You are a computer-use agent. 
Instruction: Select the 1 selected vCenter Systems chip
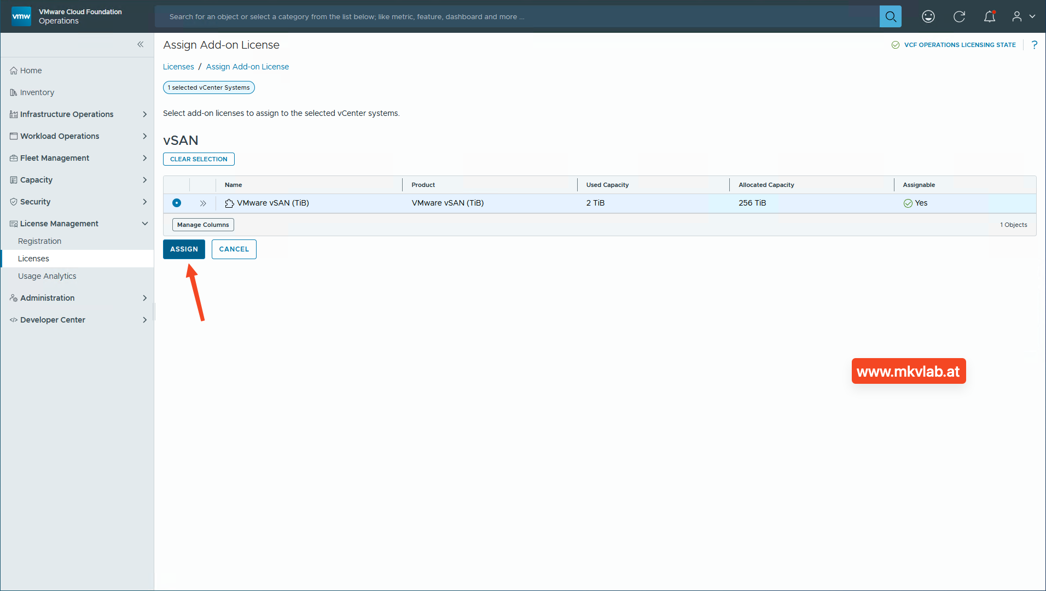208,87
